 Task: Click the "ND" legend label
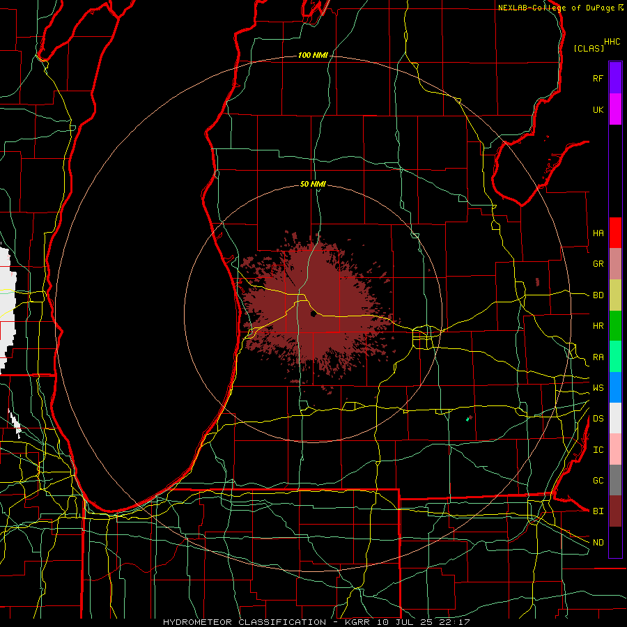coord(598,543)
